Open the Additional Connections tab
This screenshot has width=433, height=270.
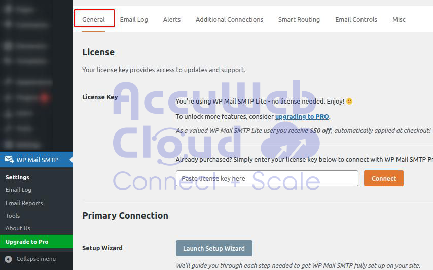click(x=229, y=20)
